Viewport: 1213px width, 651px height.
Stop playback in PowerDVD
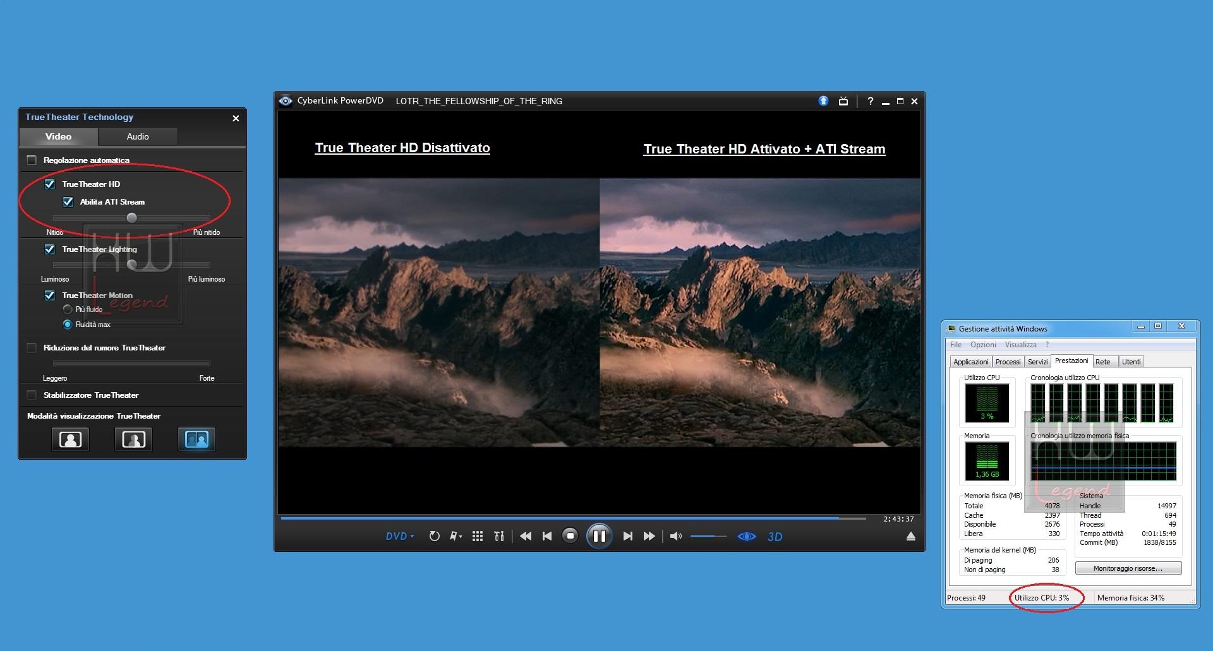tap(570, 536)
